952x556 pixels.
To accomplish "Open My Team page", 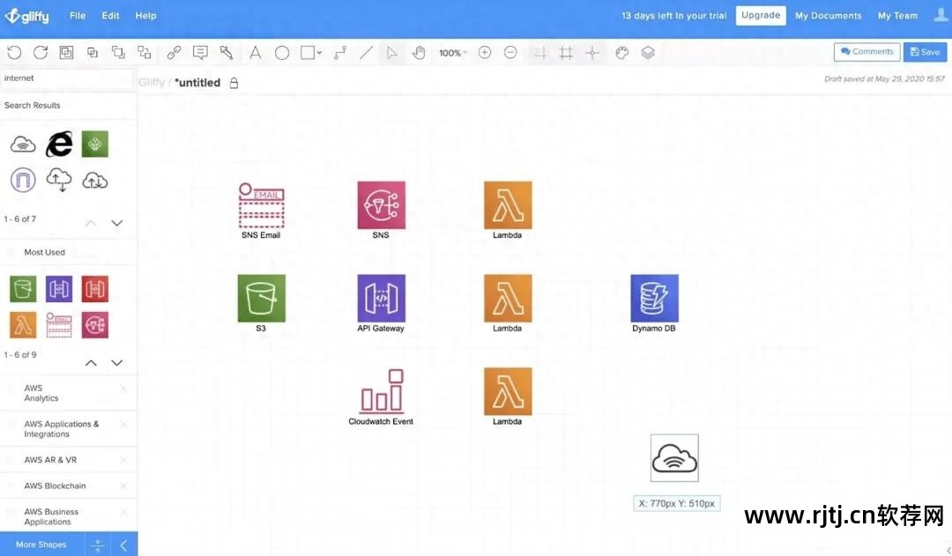I will pos(897,16).
